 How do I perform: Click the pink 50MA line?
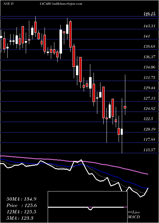click(x=74, y=162)
